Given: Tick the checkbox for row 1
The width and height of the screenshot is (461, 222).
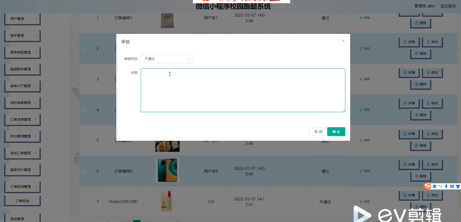Looking at the screenshot, I should pyautogui.click(x=85, y=18).
